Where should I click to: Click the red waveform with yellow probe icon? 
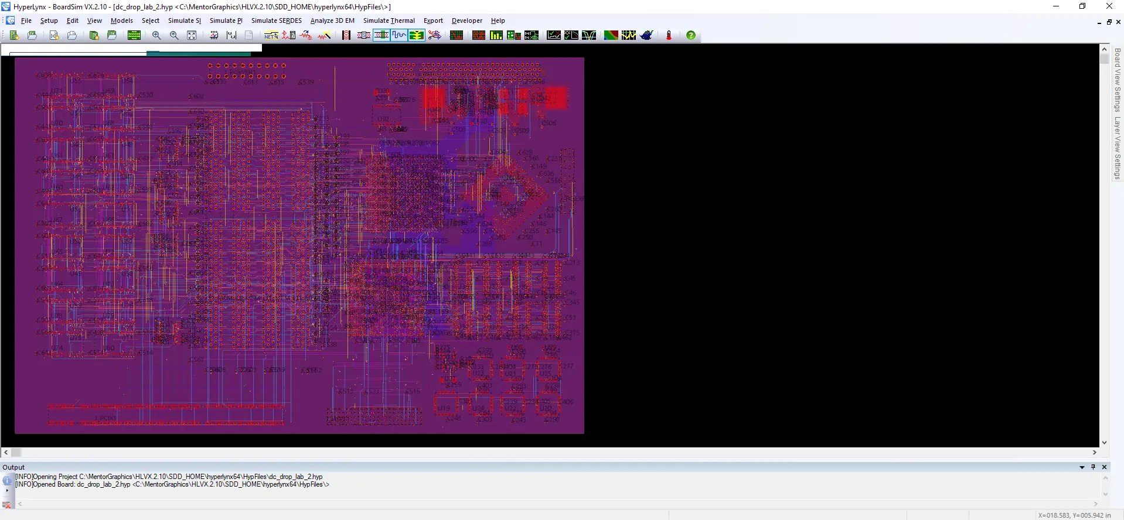point(324,35)
